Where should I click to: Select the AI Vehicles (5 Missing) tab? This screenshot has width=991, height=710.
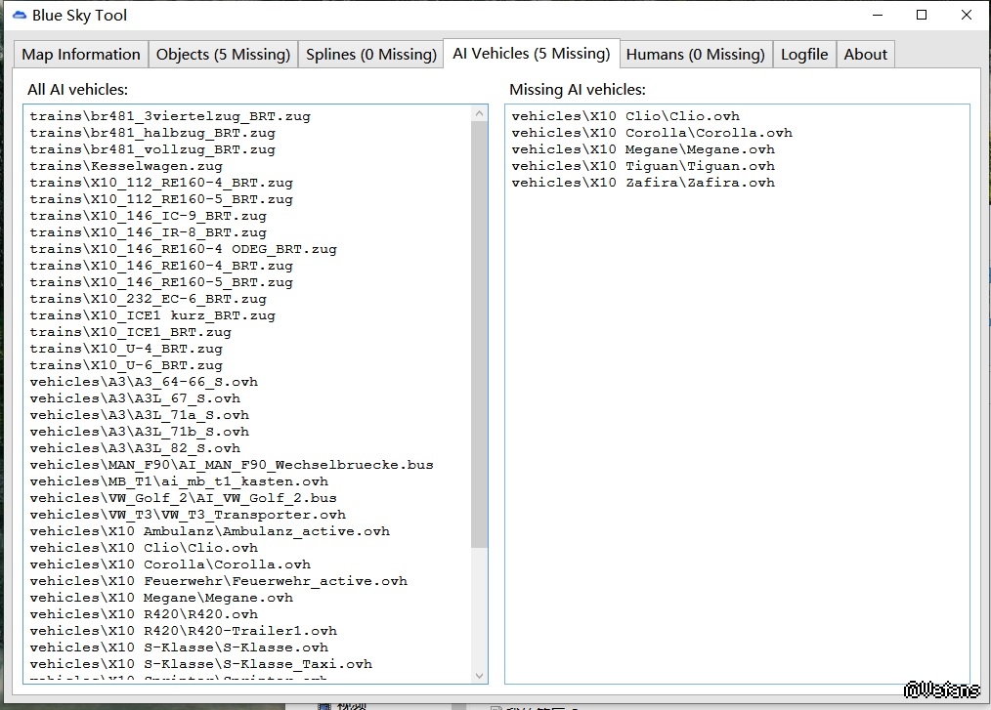[x=532, y=53]
